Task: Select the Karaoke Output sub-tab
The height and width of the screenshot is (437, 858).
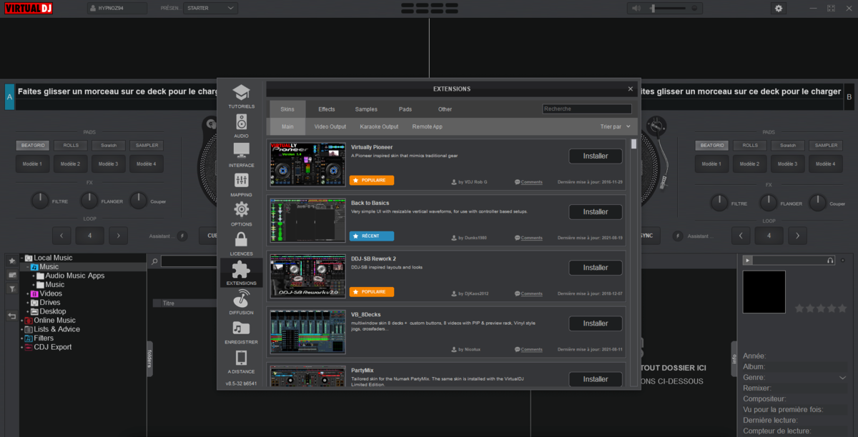Action: (379, 126)
